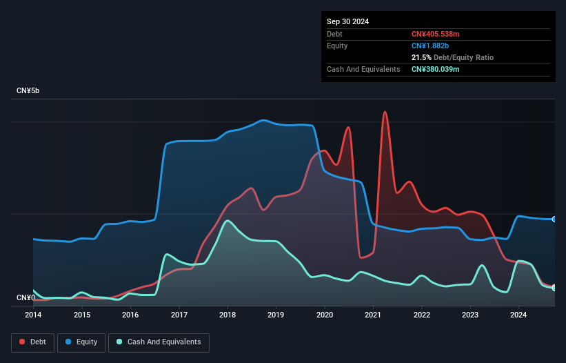Image resolution: width=566 pixels, height=363 pixels.
Task: Click the 2020 x-axis label
Action: (325, 315)
